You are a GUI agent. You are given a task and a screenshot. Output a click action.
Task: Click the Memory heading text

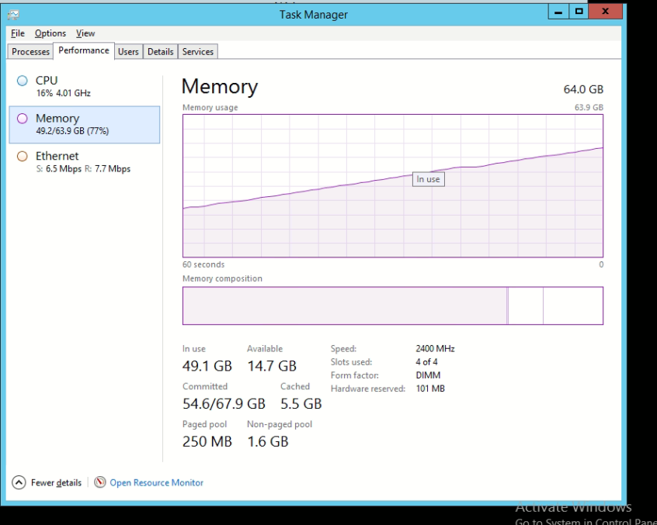click(220, 87)
